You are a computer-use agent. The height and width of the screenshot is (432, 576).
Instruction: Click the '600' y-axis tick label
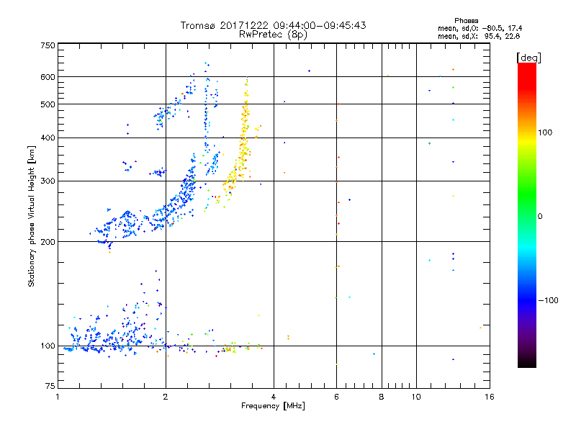pyautogui.click(x=48, y=77)
